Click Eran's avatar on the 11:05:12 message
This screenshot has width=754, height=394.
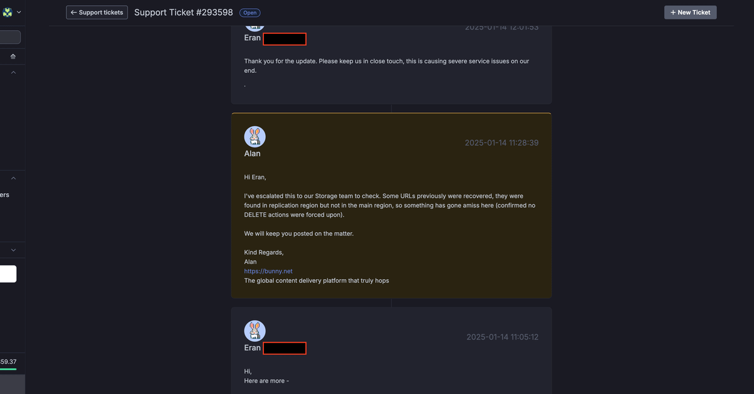[254, 331]
